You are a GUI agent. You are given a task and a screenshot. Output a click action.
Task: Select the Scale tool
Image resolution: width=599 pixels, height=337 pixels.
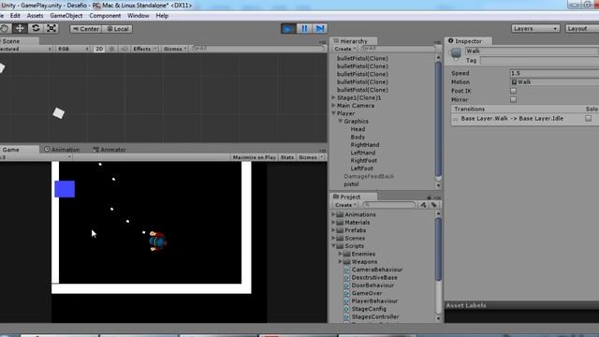(51, 29)
